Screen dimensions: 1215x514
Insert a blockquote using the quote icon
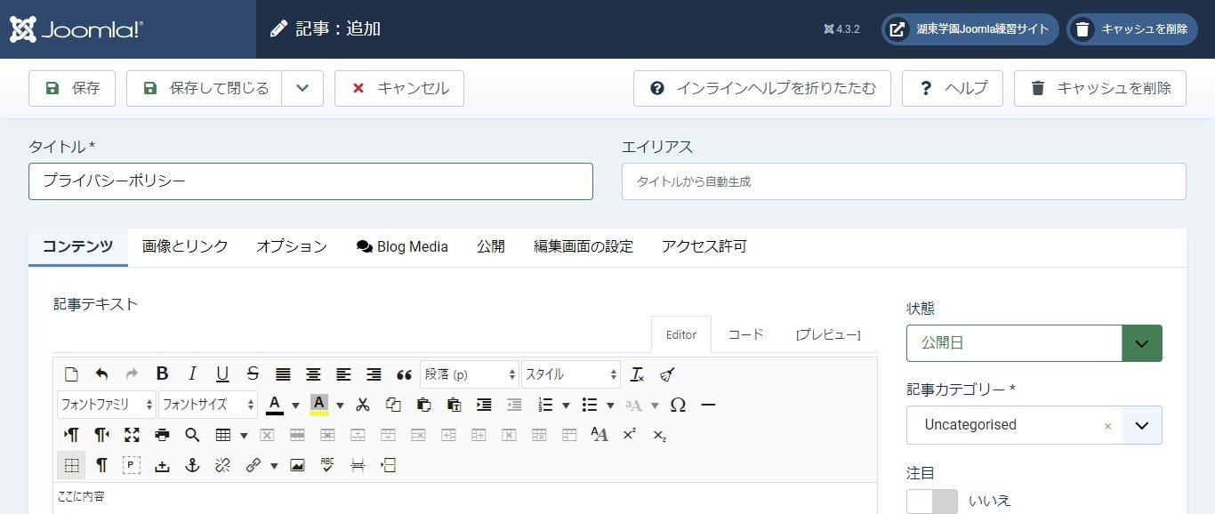(404, 374)
